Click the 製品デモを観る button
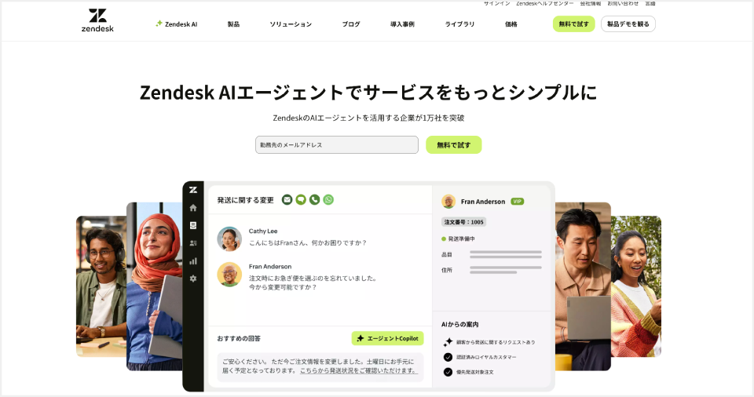Viewport: 754px width, 397px height. (x=628, y=24)
